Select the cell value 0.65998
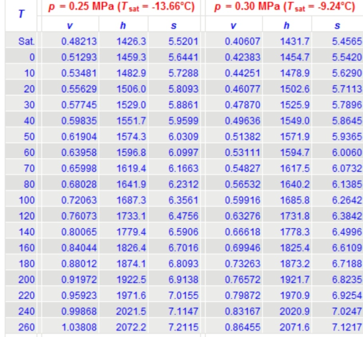 [79, 168]
